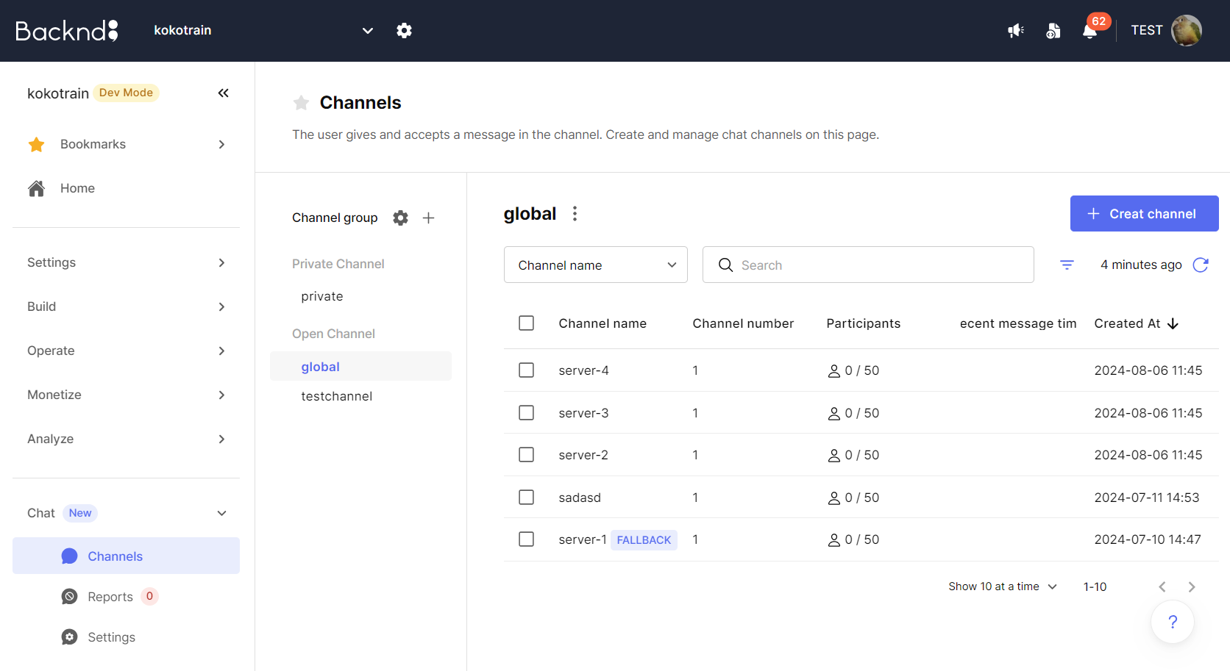Open the filter icon near search
Image resolution: width=1230 pixels, height=671 pixels.
pyautogui.click(x=1067, y=265)
